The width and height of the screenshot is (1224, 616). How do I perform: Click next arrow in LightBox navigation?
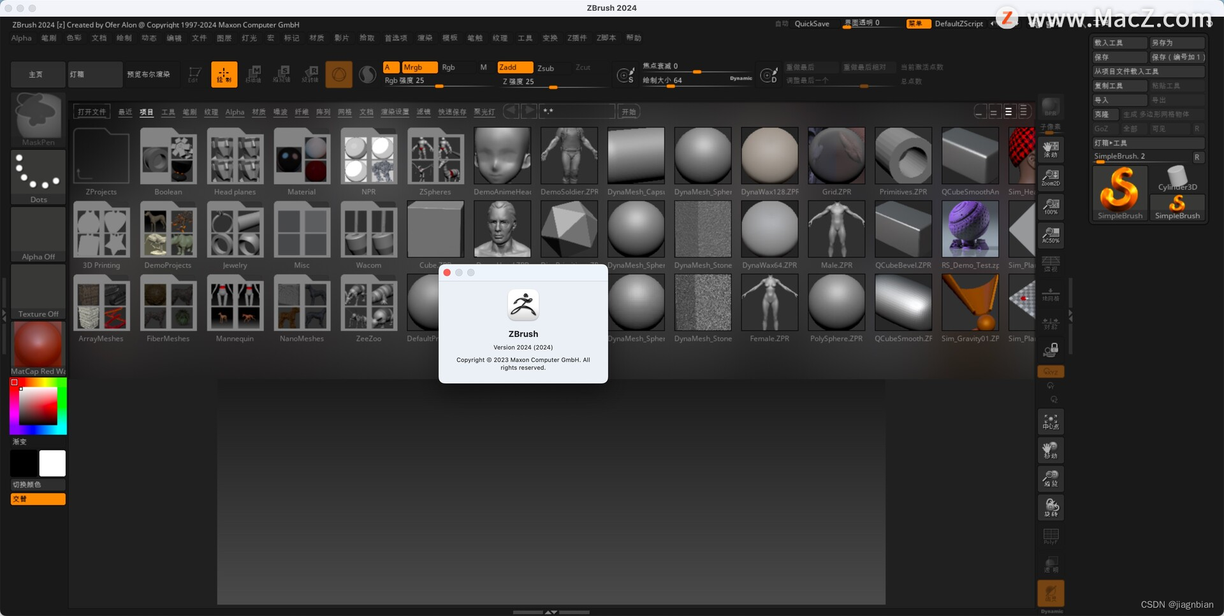[x=528, y=111]
